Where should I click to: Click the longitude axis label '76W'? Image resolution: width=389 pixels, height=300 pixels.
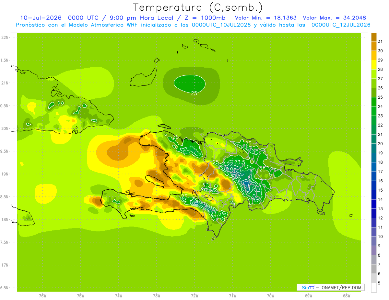42,296
